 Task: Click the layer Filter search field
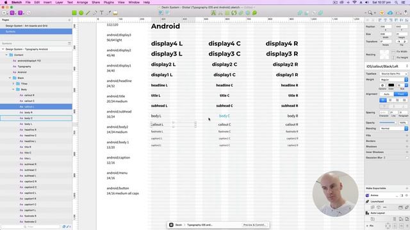point(31,227)
